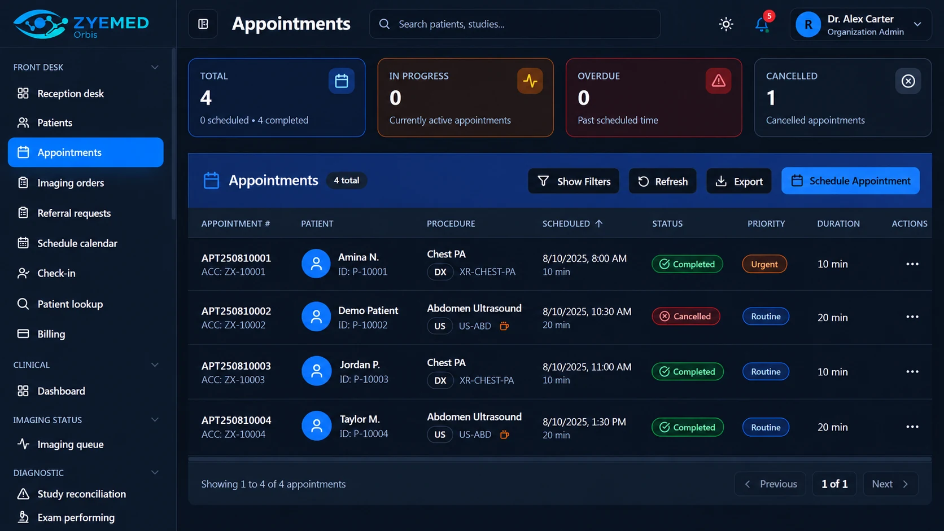Go to Next page
This screenshot has width=944, height=531.
tap(890, 484)
